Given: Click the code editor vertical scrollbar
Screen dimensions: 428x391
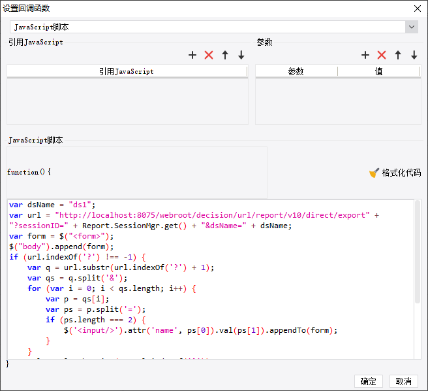Looking at the screenshot, I should click(418, 252).
